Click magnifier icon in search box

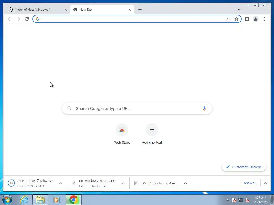click(69, 108)
